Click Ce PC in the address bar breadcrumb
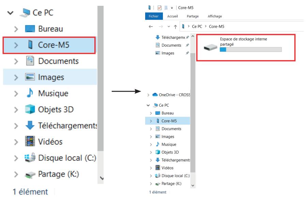Image resolution: width=306 pixels, height=198 pixels. coord(197,26)
